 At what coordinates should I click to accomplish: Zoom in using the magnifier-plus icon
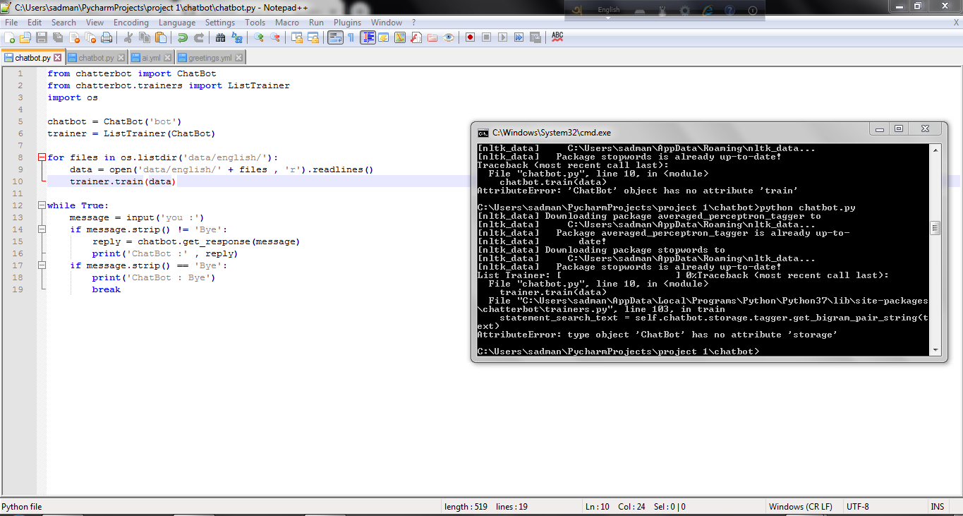(260, 37)
